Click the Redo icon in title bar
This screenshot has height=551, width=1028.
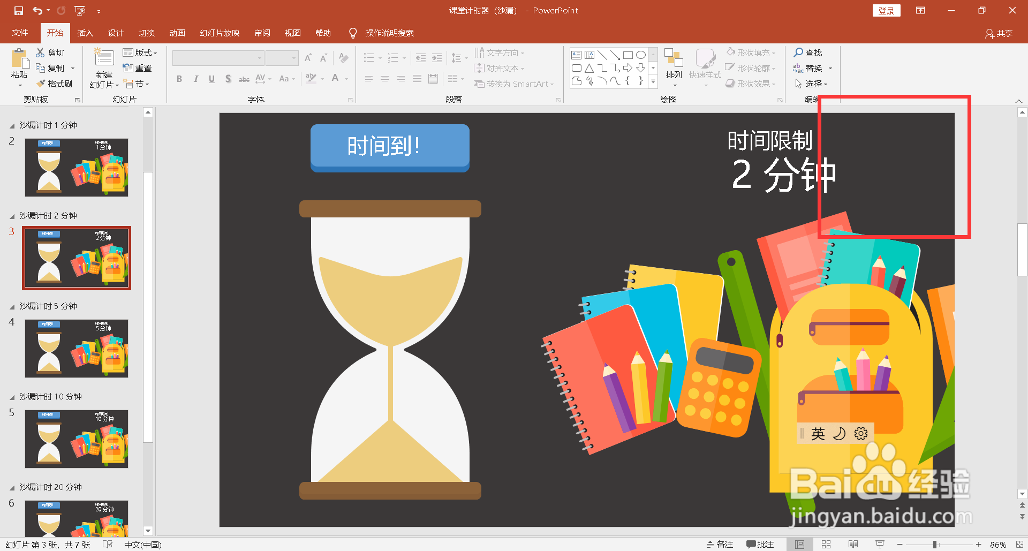(x=62, y=11)
